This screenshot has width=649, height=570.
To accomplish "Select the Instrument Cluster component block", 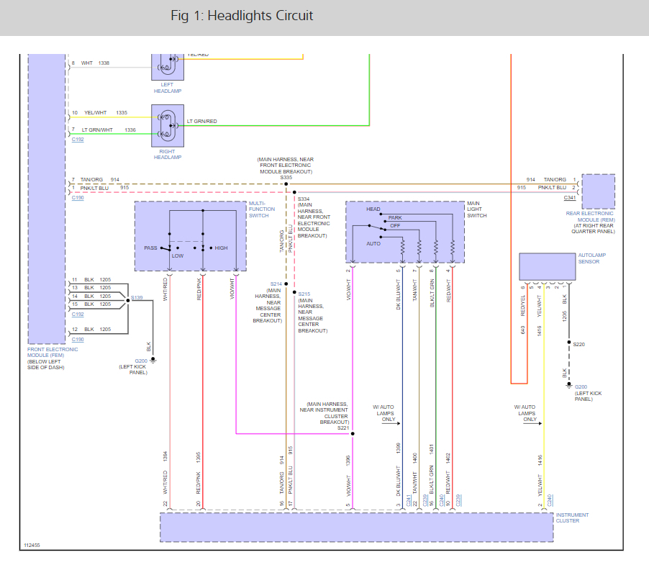I will point(356,528).
